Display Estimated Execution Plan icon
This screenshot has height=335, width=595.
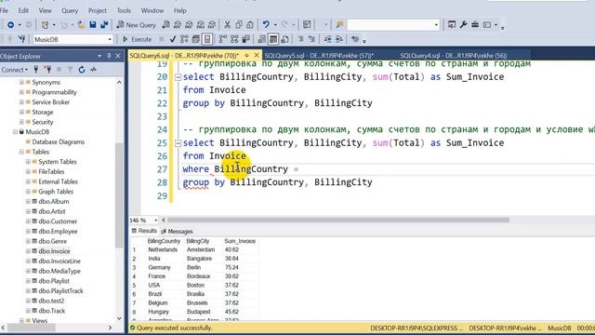[184, 39]
